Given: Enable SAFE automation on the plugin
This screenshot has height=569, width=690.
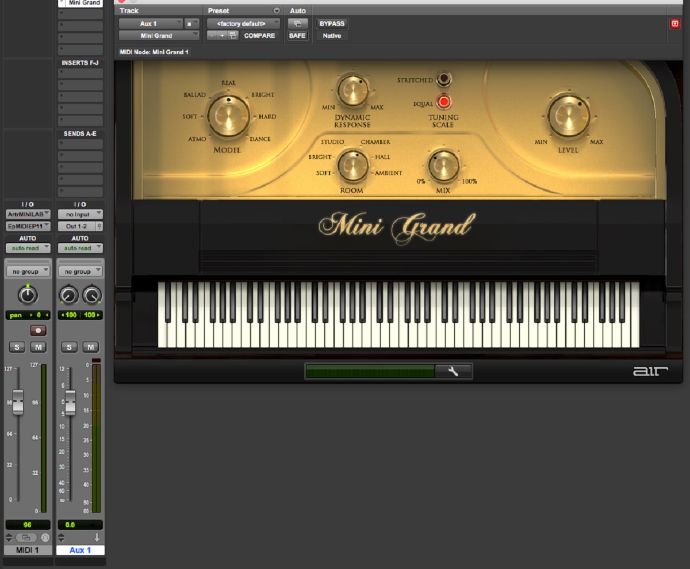Looking at the screenshot, I should [x=297, y=36].
